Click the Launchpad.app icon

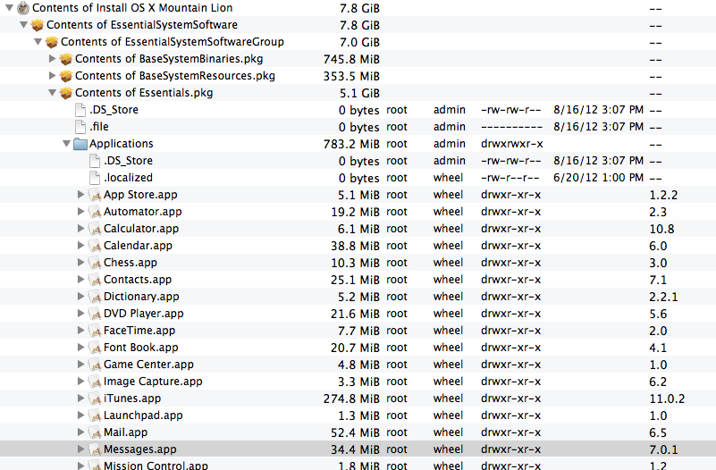(x=95, y=415)
